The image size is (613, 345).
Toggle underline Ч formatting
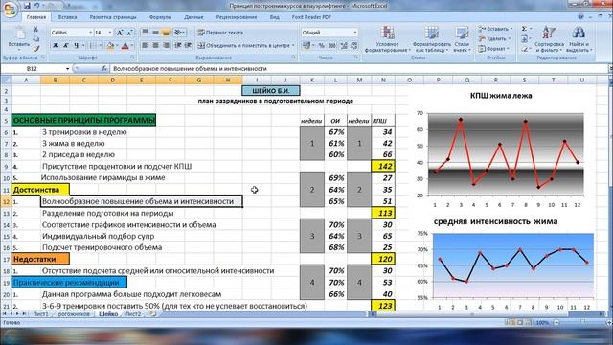tap(77, 46)
